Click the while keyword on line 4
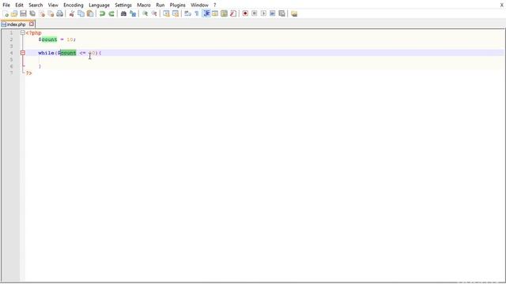The height and width of the screenshot is (284, 506). (46, 53)
